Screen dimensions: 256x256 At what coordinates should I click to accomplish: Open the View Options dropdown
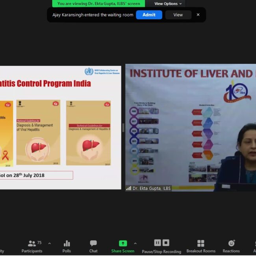[168, 4]
